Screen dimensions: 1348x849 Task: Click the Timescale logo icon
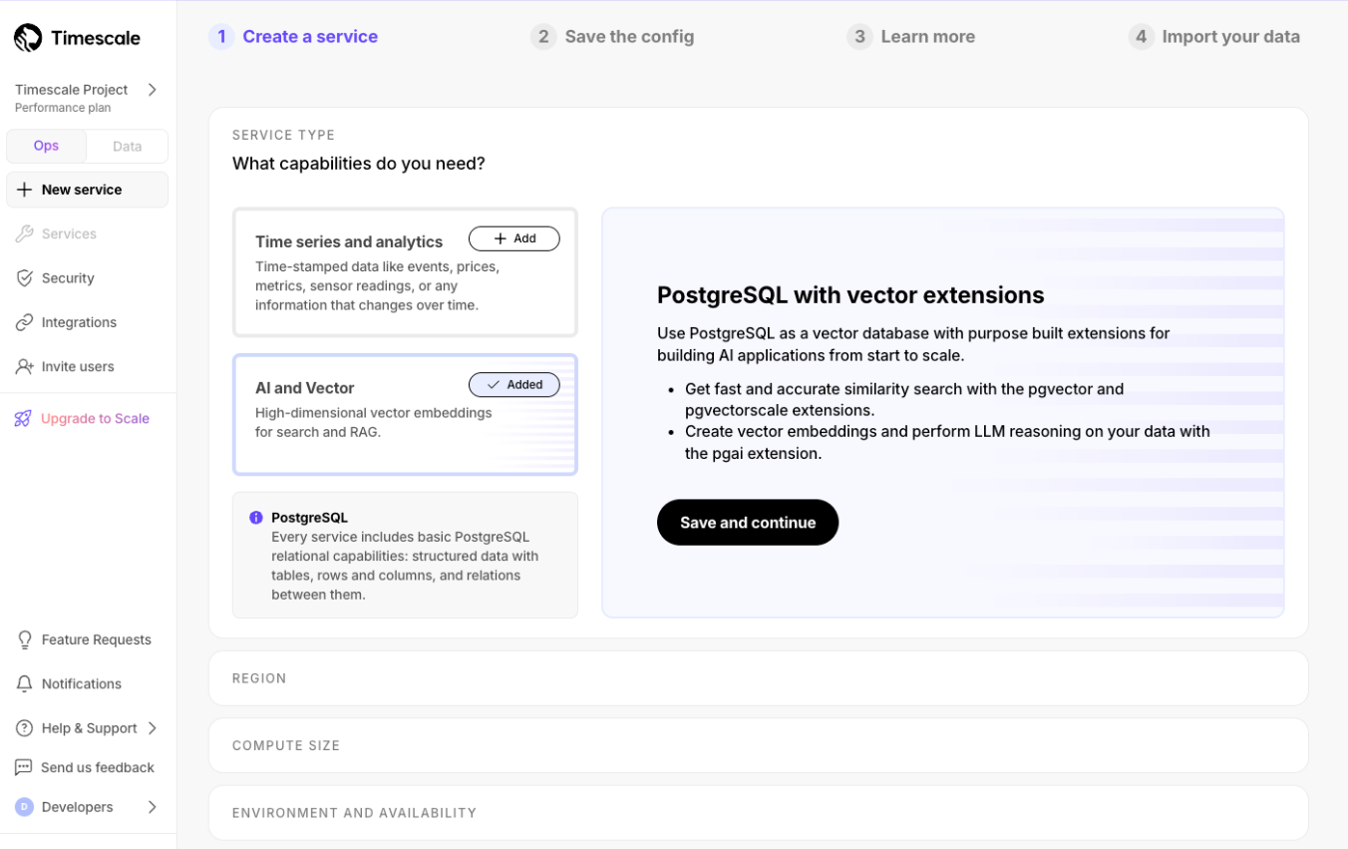point(28,38)
